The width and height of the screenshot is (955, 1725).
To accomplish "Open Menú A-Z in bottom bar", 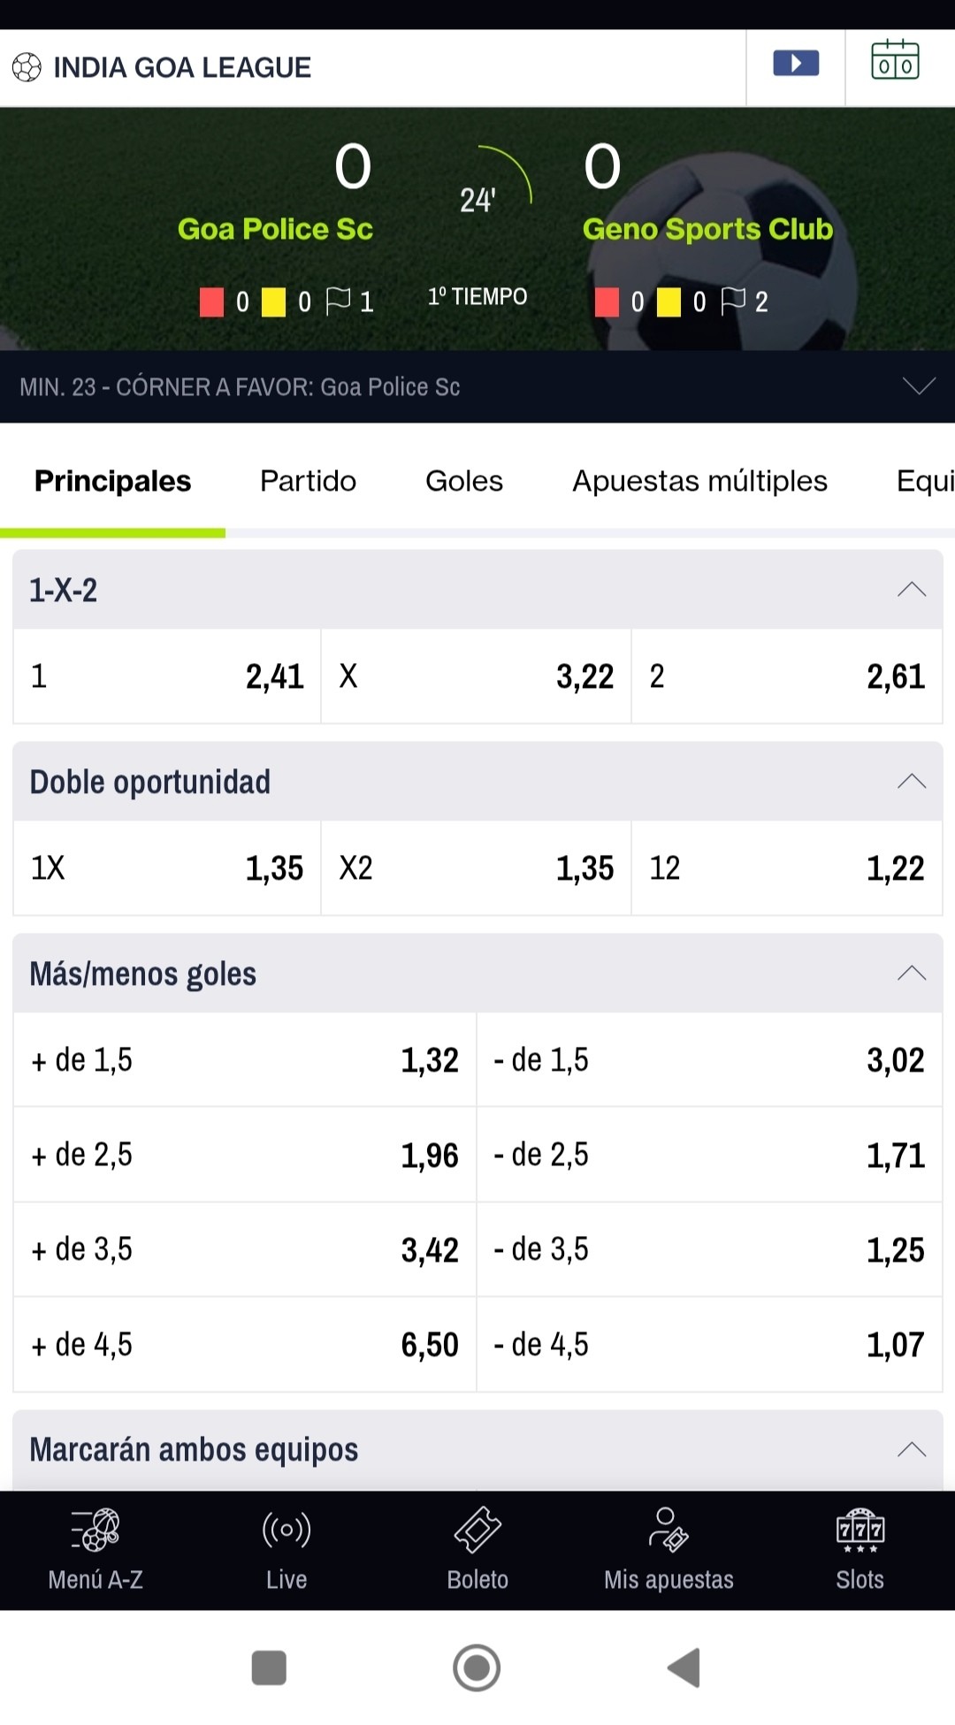I will [95, 1550].
